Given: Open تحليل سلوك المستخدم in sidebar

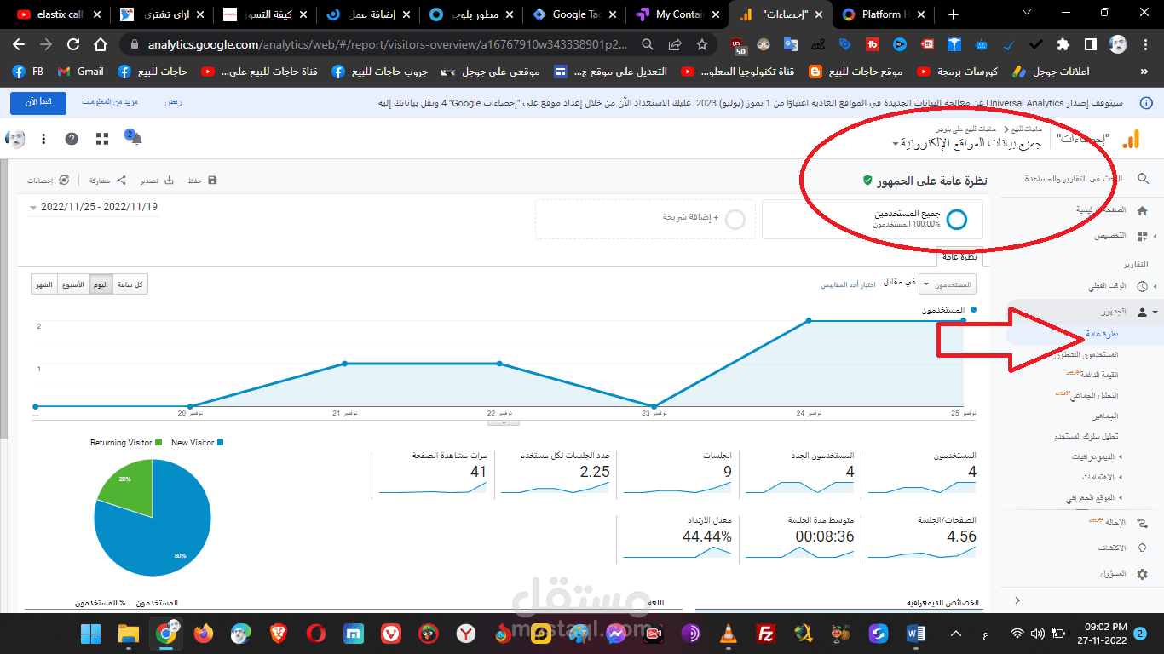Looking at the screenshot, I should [x=1086, y=437].
